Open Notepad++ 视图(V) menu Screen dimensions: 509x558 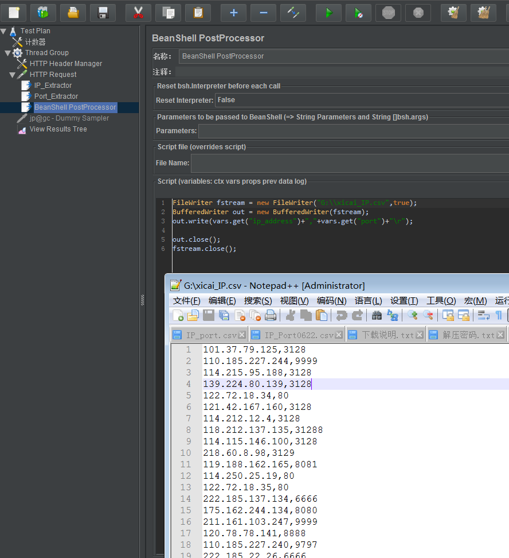click(294, 301)
